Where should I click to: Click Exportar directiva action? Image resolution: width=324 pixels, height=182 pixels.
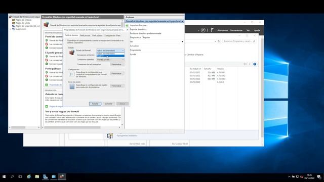[x=138, y=29]
